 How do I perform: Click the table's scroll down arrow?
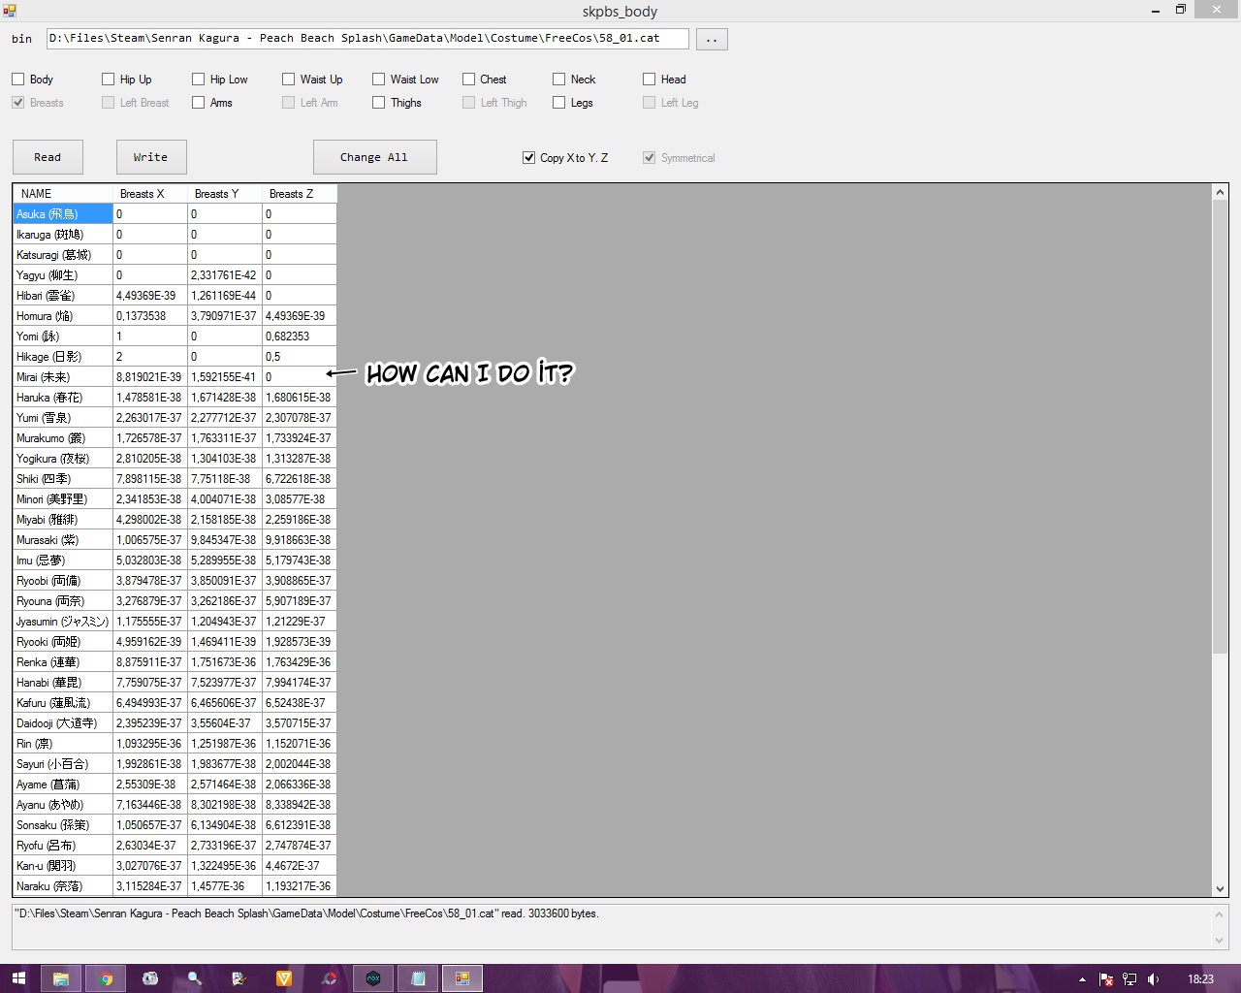(1220, 888)
